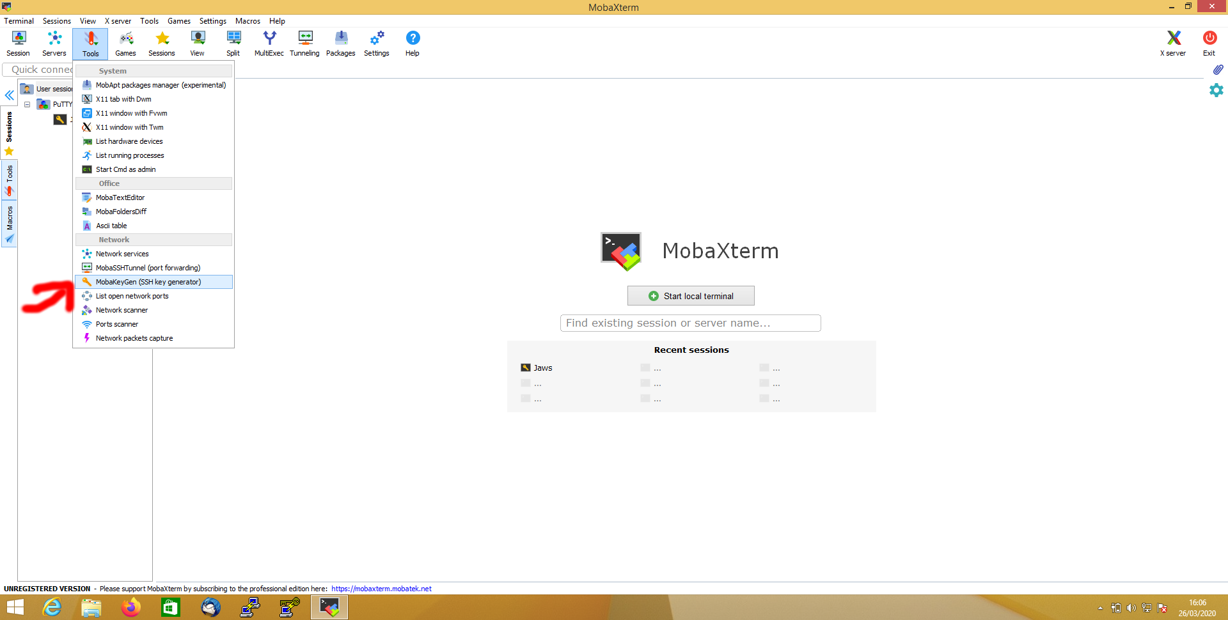
Task: Click the Games toolbar icon
Action: 126,43
